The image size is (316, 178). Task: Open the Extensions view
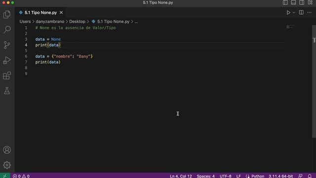point(7,76)
